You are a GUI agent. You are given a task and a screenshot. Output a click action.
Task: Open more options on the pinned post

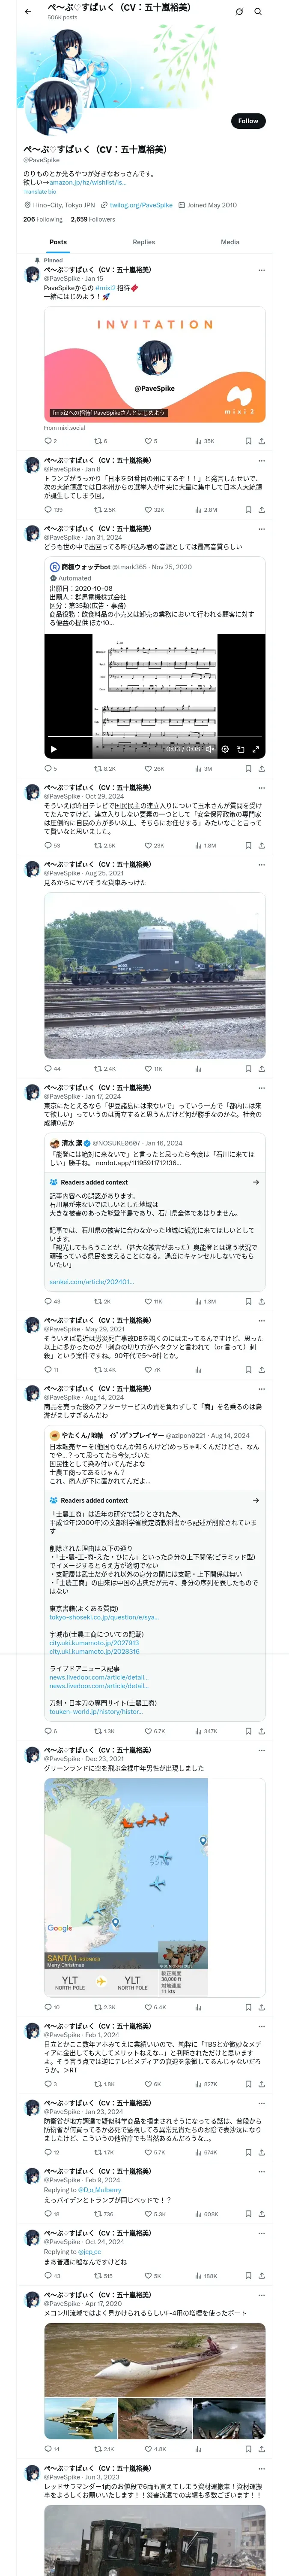point(261,270)
